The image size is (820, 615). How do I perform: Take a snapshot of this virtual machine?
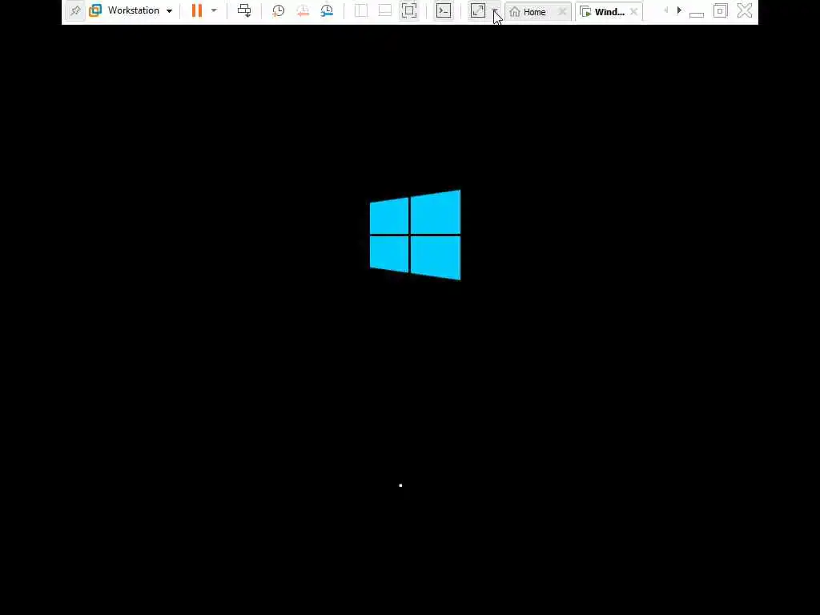point(278,10)
